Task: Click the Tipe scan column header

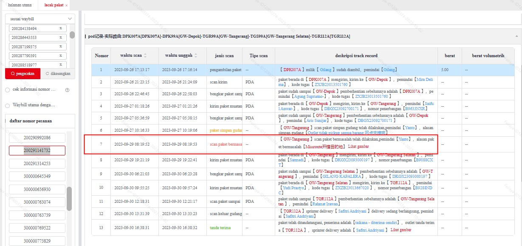Action: [x=258, y=55]
